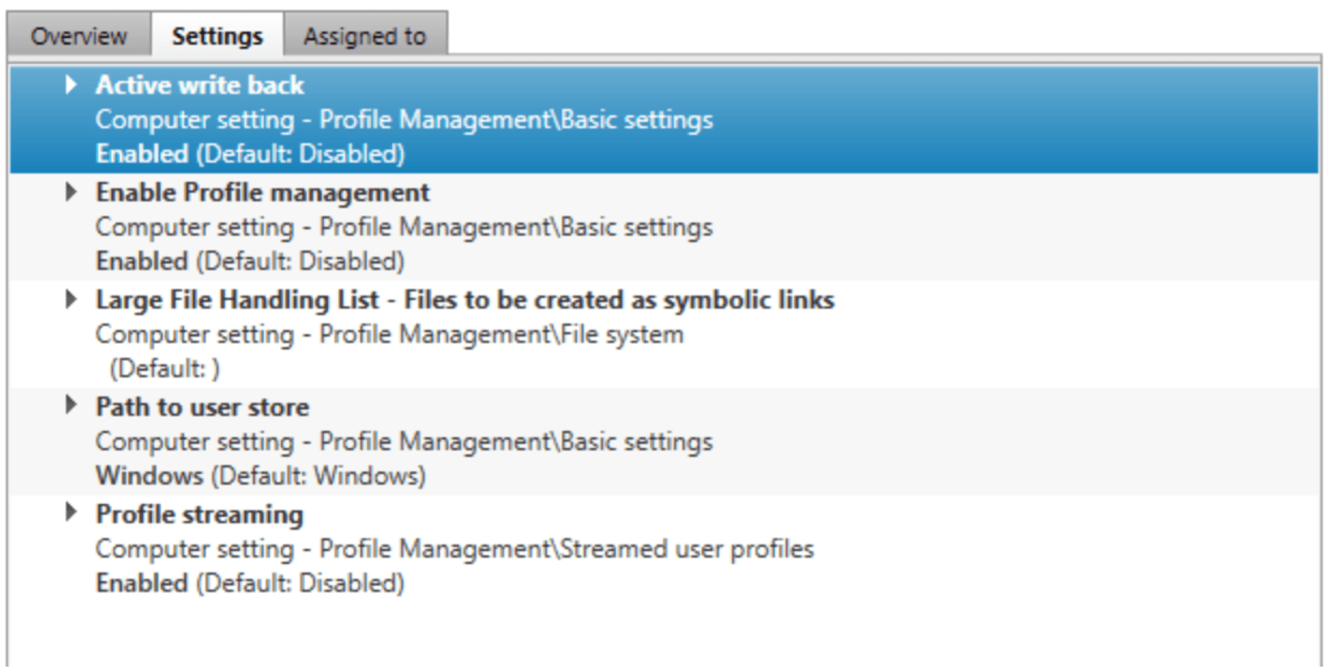
Task: Click the arrow beside Enable Profile management
Action: [71, 191]
